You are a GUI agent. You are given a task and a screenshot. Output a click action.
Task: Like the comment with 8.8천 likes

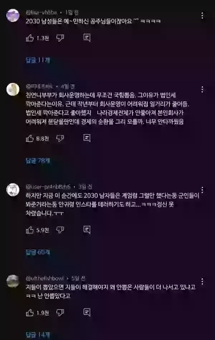[x=30, y=138]
